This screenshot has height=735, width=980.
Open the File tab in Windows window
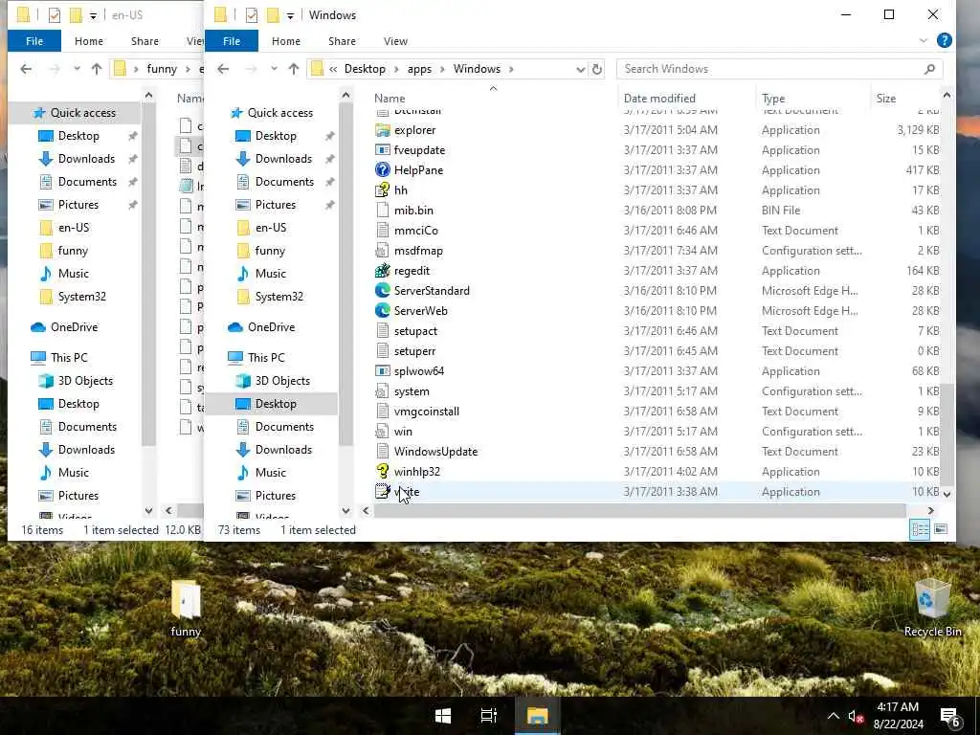point(232,40)
